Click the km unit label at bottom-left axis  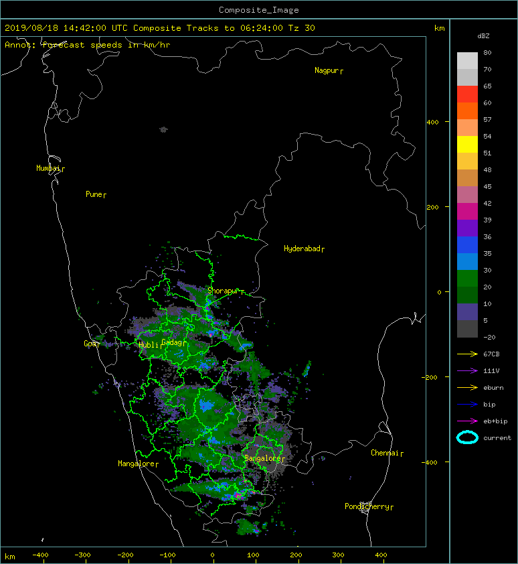pos(10,557)
